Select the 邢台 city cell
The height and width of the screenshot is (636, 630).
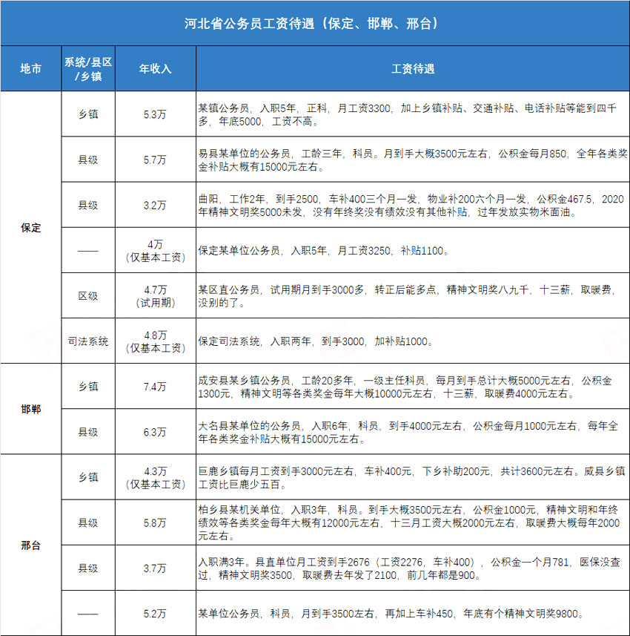pyautogui.click(x=30, y=545)
